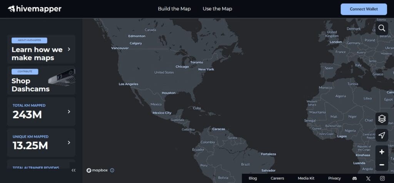Open the map layers icon
The image size is (394, 183).
click(x=382, y=119)
